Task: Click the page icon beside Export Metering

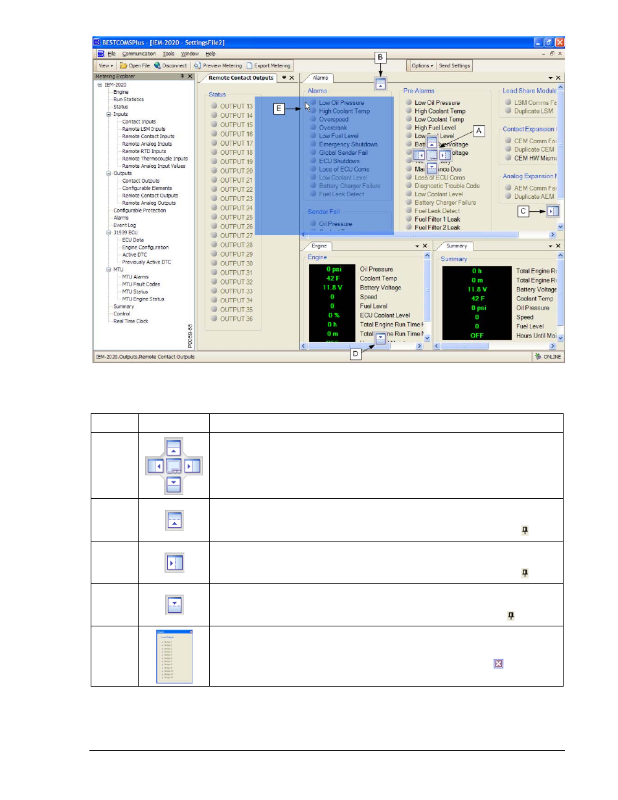Action: [249, 65]
